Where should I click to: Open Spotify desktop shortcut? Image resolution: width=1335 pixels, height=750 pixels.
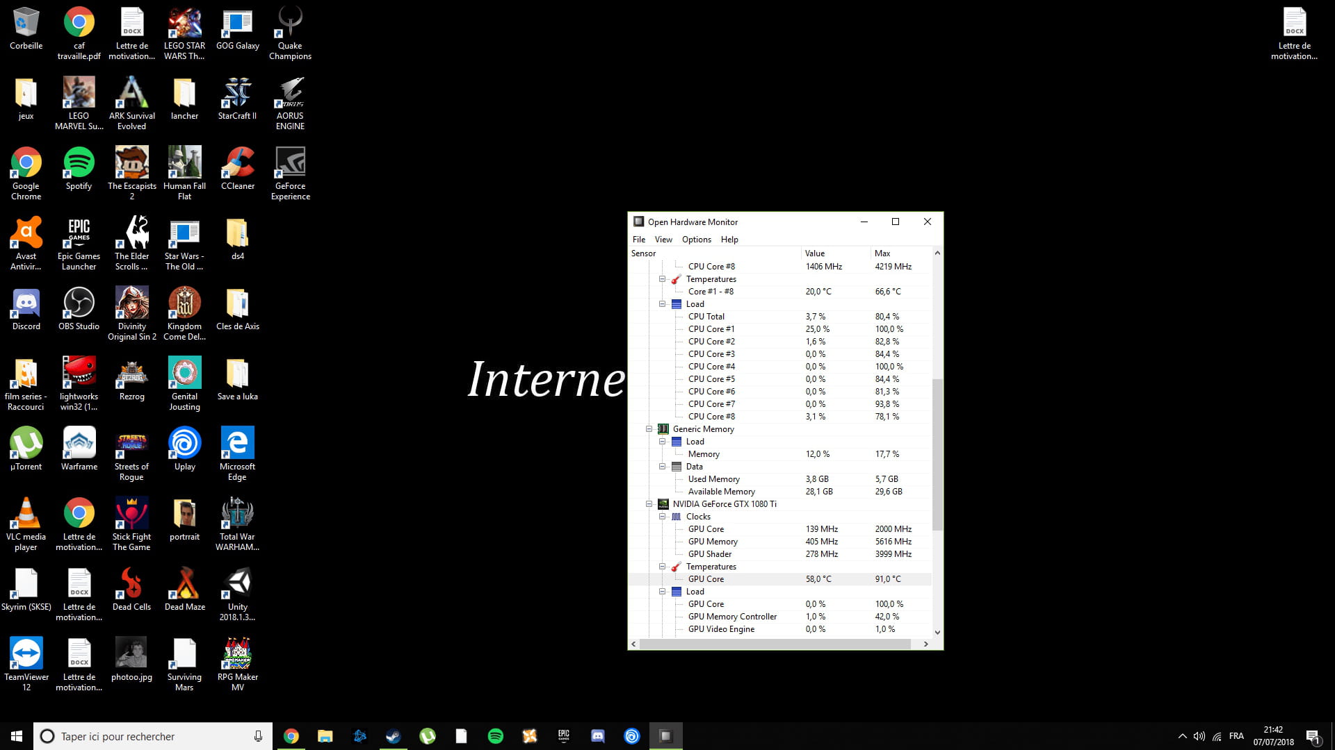pyautogui.click(x=79, y=168)
